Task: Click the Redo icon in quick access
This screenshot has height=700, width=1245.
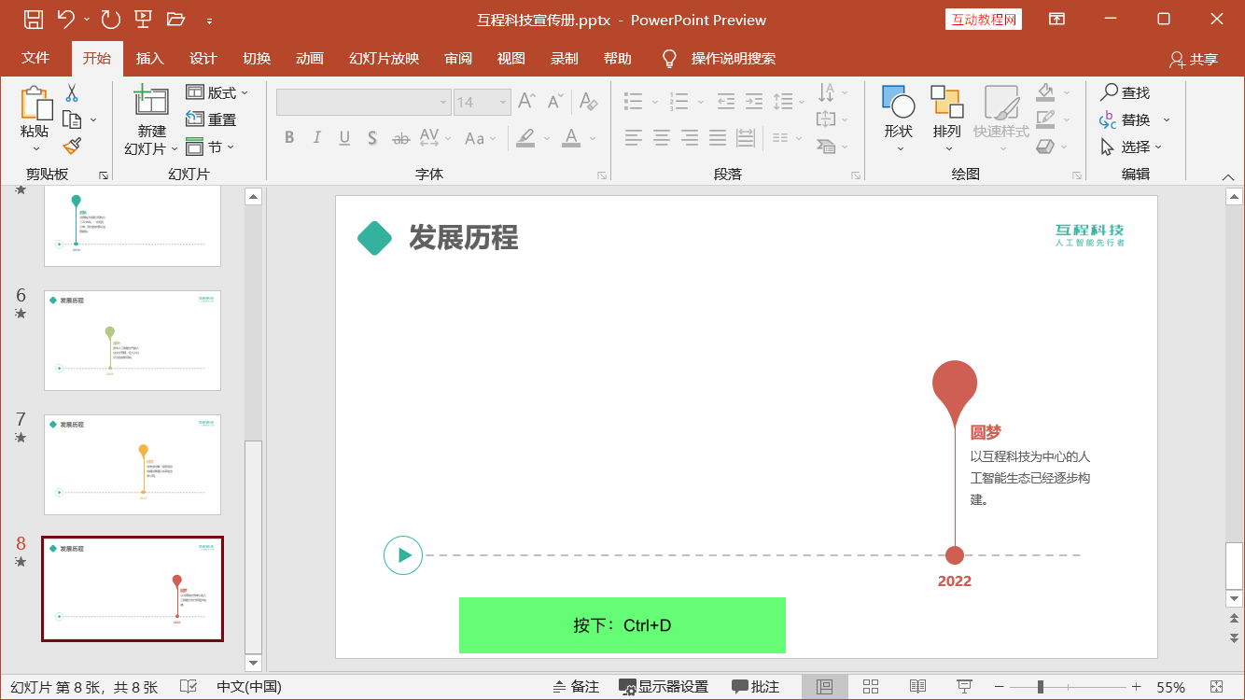Action: 110,19
